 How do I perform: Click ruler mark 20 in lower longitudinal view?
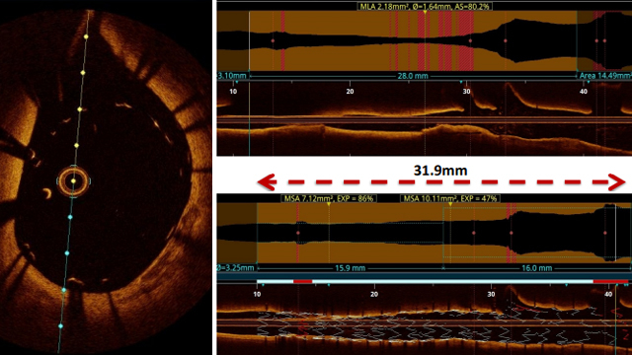click(x=374, y=294)
